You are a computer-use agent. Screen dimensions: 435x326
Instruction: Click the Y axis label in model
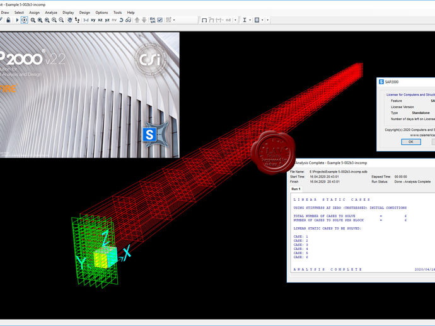pyautogui.click(x=81, y=262)
